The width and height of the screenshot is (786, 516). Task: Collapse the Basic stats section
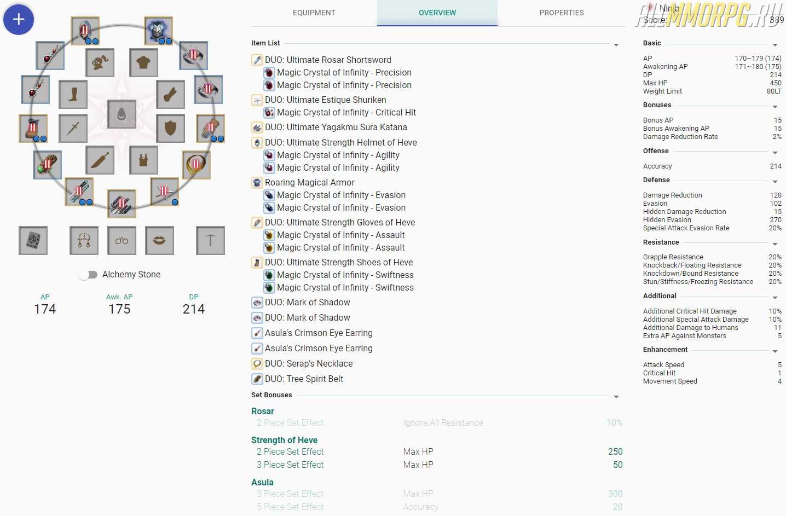[x=775, y=44]
